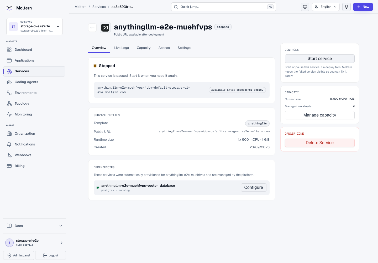Open the English language dropdown

pyautogui.click(x=326, y=7)
